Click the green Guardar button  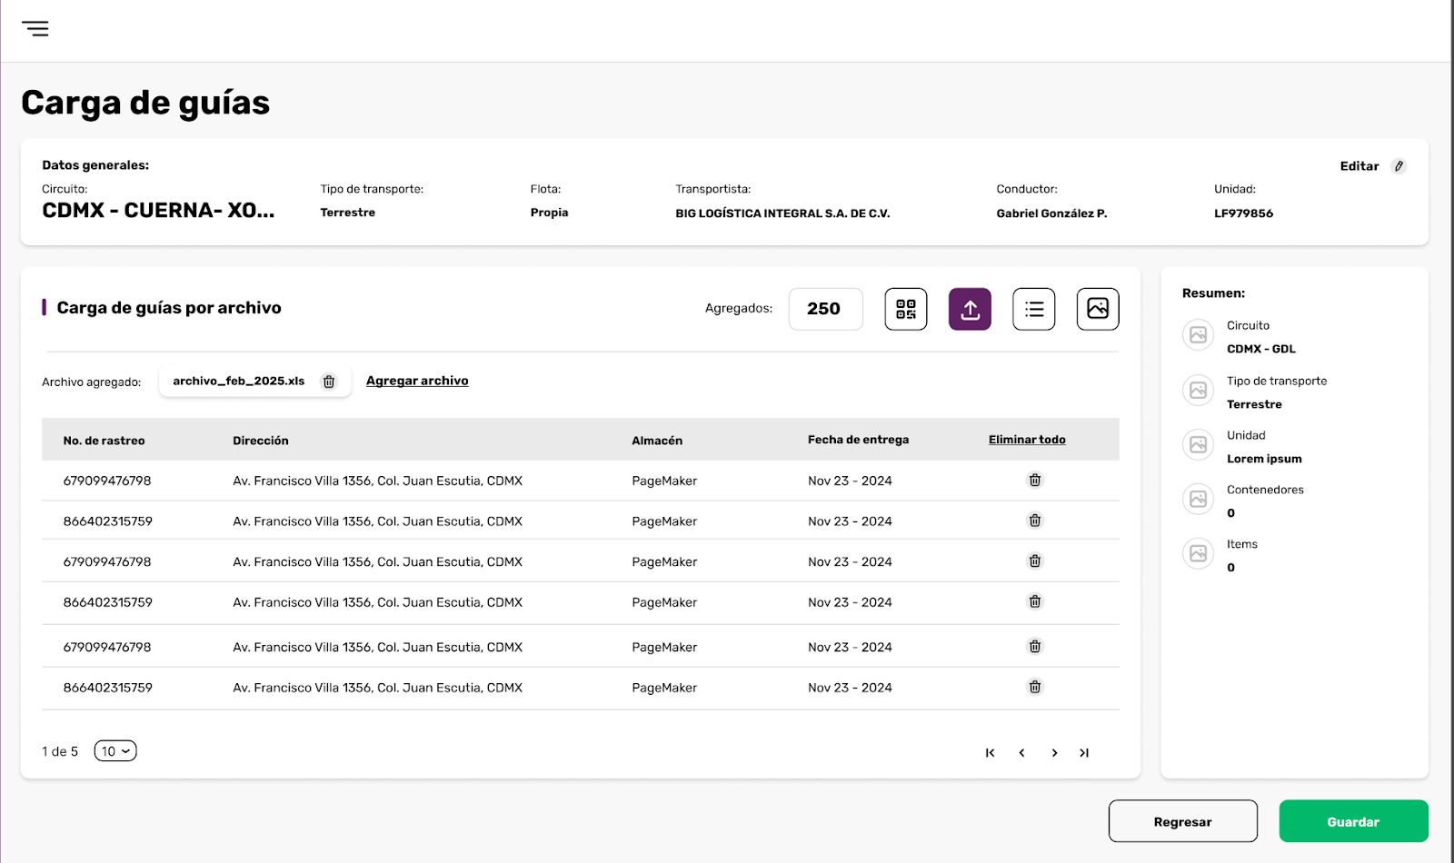(x=1354, y=821)
